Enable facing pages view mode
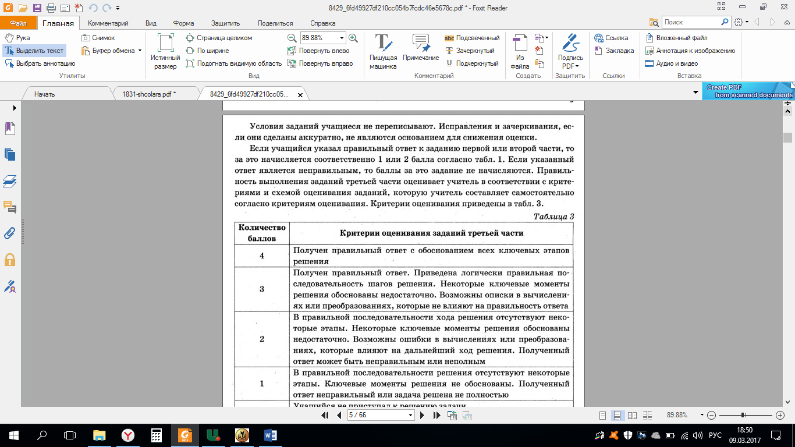Viewport: 795px width, 447px height. click(632, 416)
